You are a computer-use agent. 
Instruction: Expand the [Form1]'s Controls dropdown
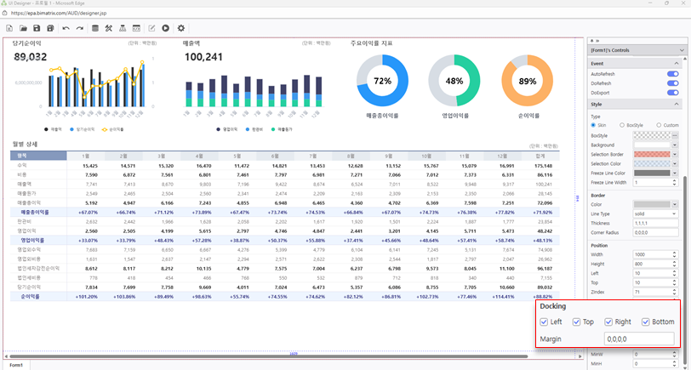point(681,51)
